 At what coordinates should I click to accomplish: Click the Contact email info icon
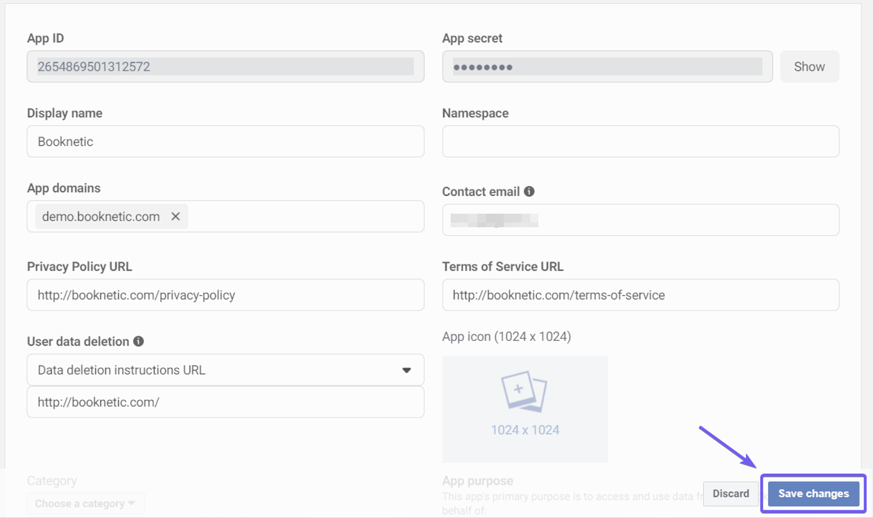[x=529, y=191]
